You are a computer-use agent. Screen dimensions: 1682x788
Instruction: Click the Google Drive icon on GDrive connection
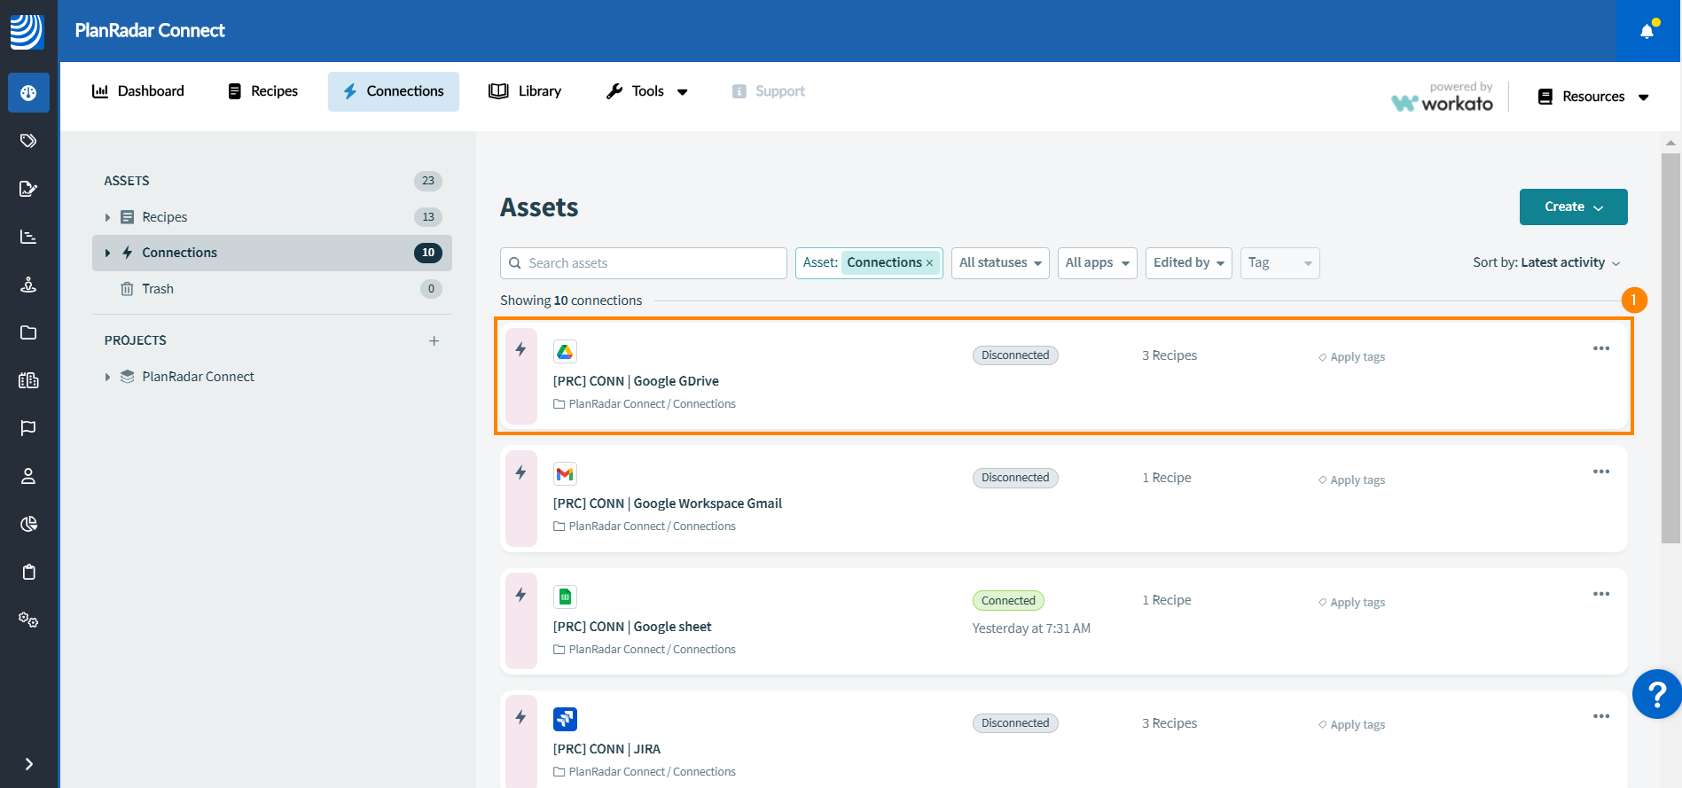[565, 352]
